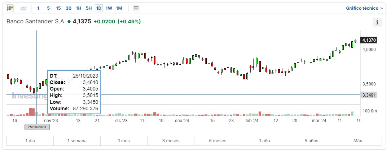Switch to the 6 meses range tab
This screenshot has height=153, width=391.
coord(218,141)
